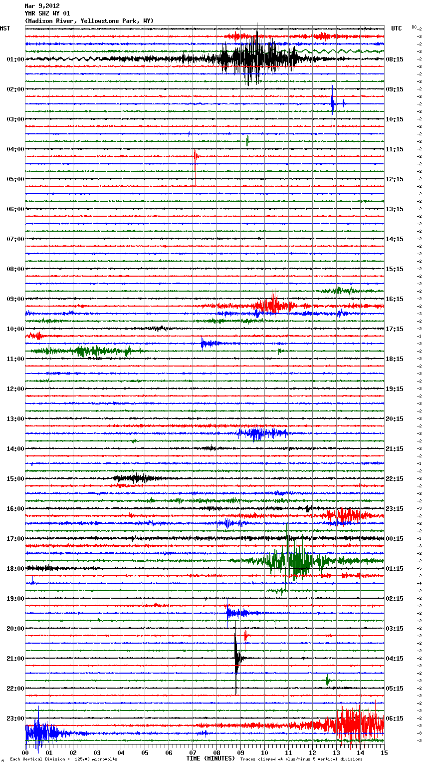The height and width of the screenshot is (766, 424).
Task: Click the '11:15' UTC time label
Action: [x=395, y=149]
